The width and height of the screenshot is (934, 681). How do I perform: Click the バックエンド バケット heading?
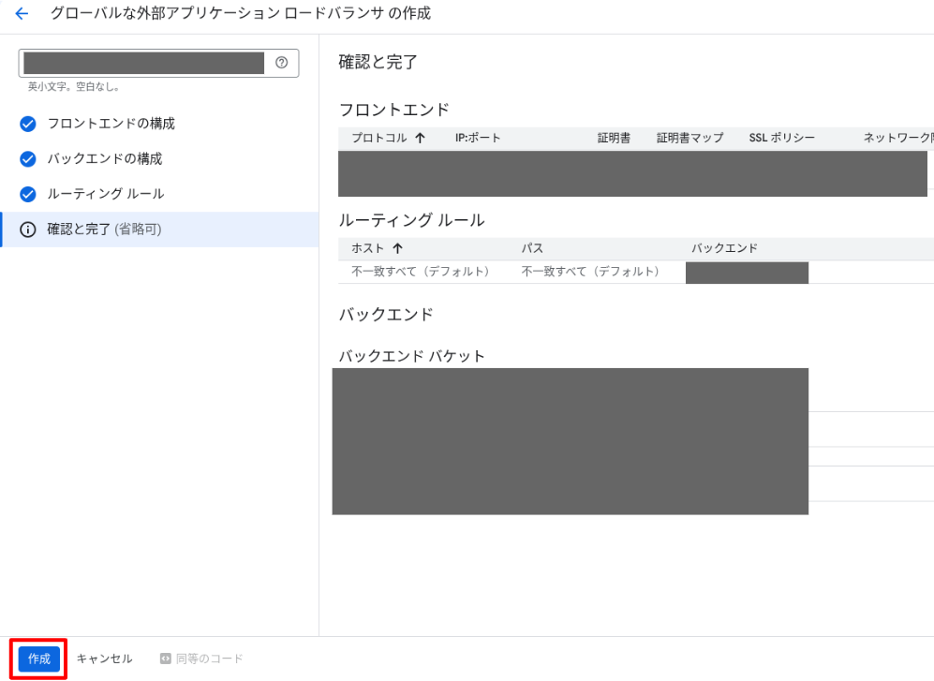411,356
